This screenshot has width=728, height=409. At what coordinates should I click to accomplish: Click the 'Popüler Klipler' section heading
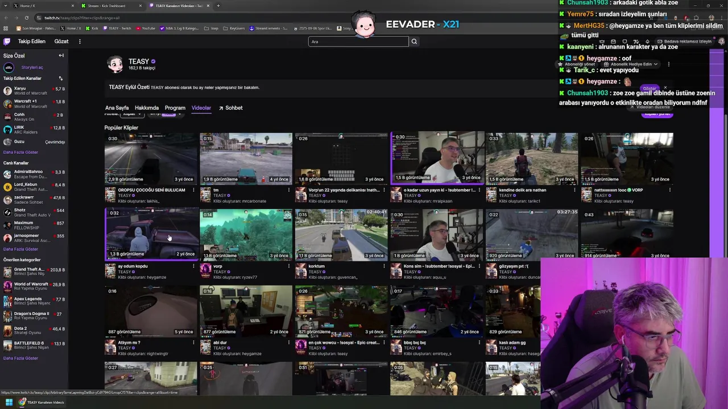(x=121, y=128)
